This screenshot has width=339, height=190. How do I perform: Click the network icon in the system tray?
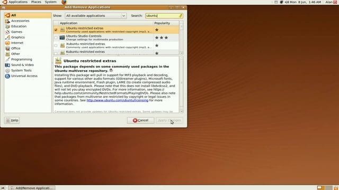(281, 2)
